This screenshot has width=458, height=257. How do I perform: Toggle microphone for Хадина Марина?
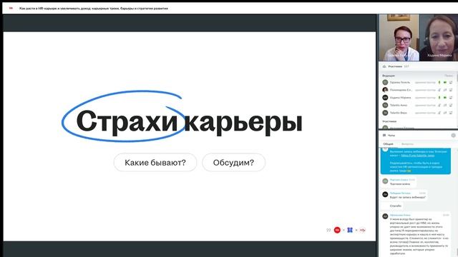tap(439, 98)
